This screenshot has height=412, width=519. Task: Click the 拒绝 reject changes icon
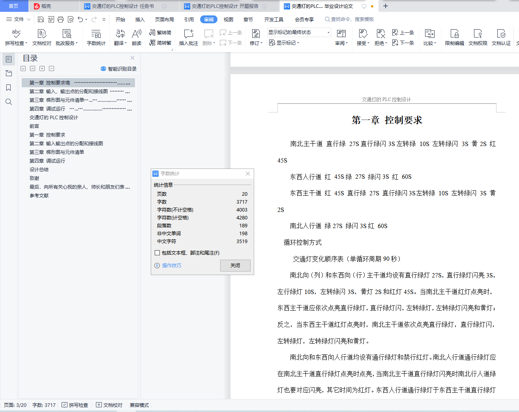click(380, 34)
